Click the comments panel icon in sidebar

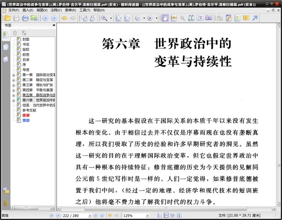(6, 190)
